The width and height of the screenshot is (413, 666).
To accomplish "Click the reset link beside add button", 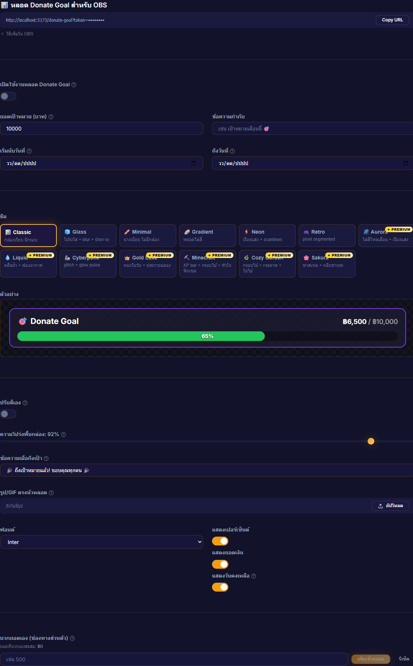I will click(x=404, y=659).
